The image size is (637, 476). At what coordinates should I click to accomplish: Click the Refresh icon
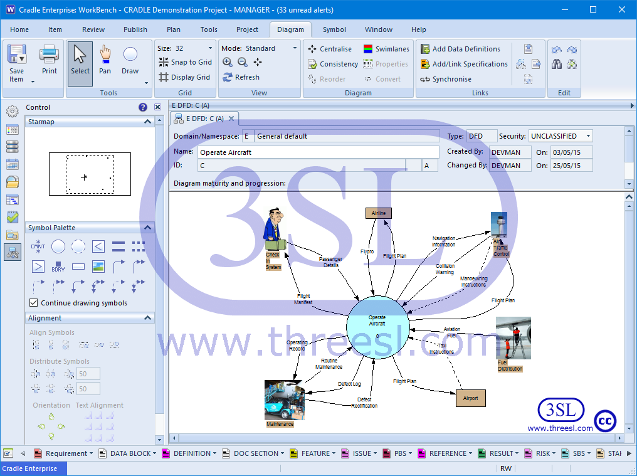click(228, 77)
